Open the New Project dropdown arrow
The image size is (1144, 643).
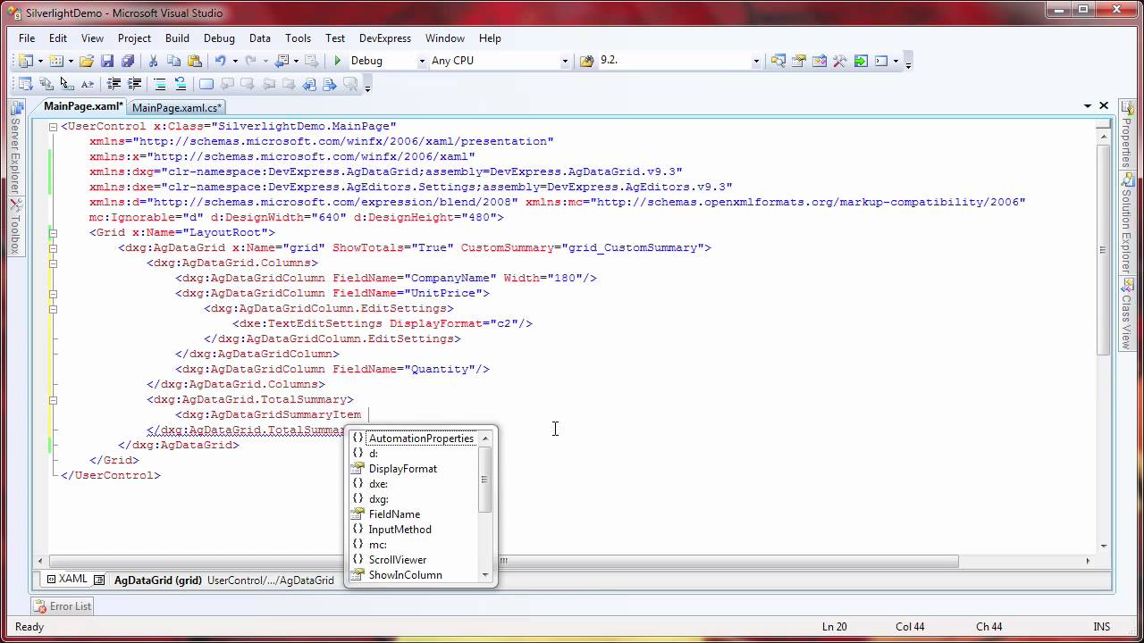coord(40,61)
